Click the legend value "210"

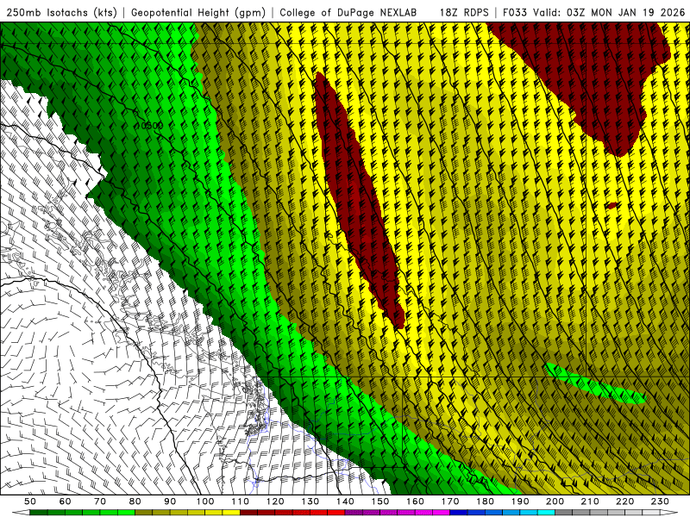point(590,501)
